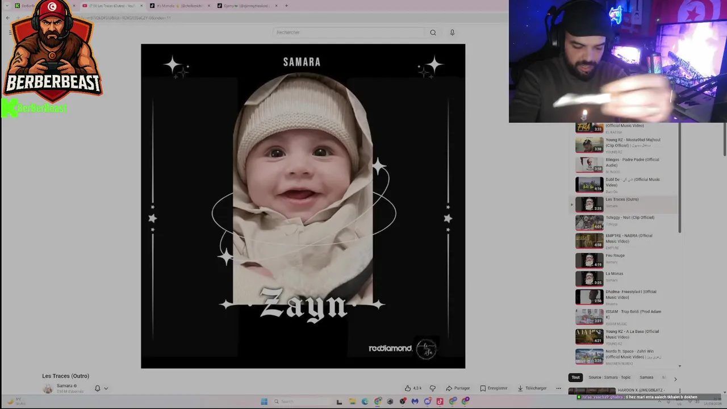Play Dhalma- Freestyle#1 playlist item
727x409 pixels.
pyautogui.click(x=624, y=297)
